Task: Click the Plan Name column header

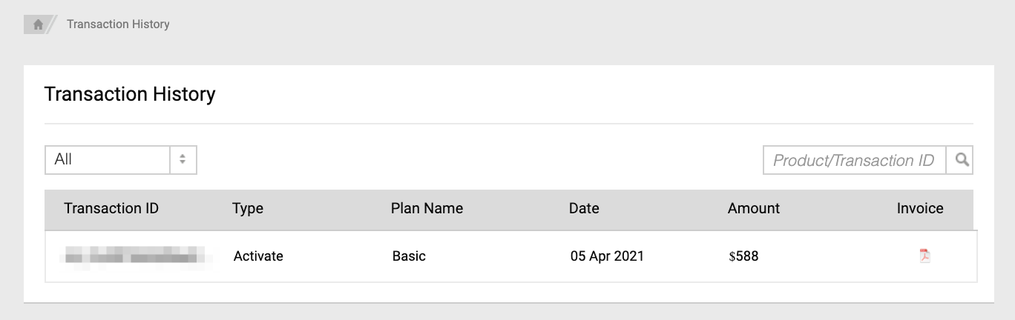Action: click(427, 208)
